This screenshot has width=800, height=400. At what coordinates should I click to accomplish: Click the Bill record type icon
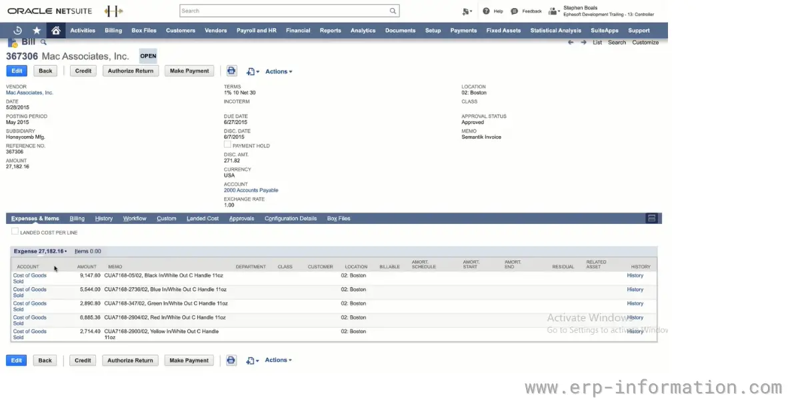coord(12,42)
